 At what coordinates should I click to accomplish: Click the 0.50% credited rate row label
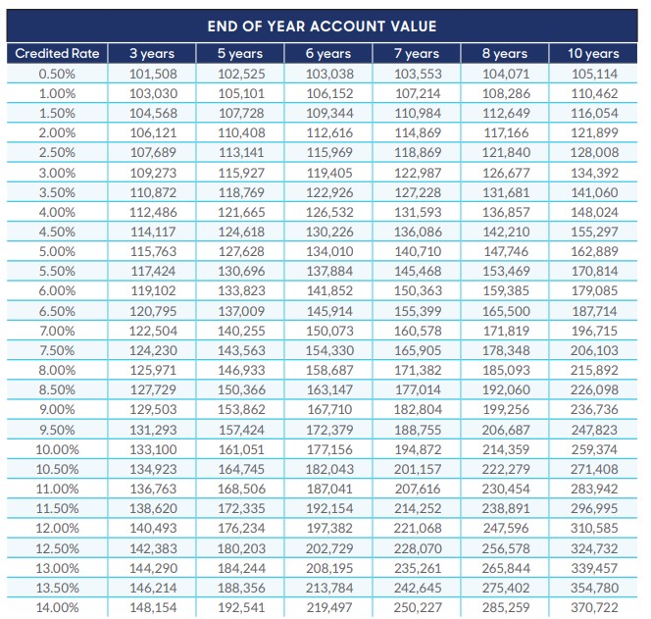pos(57,73)
